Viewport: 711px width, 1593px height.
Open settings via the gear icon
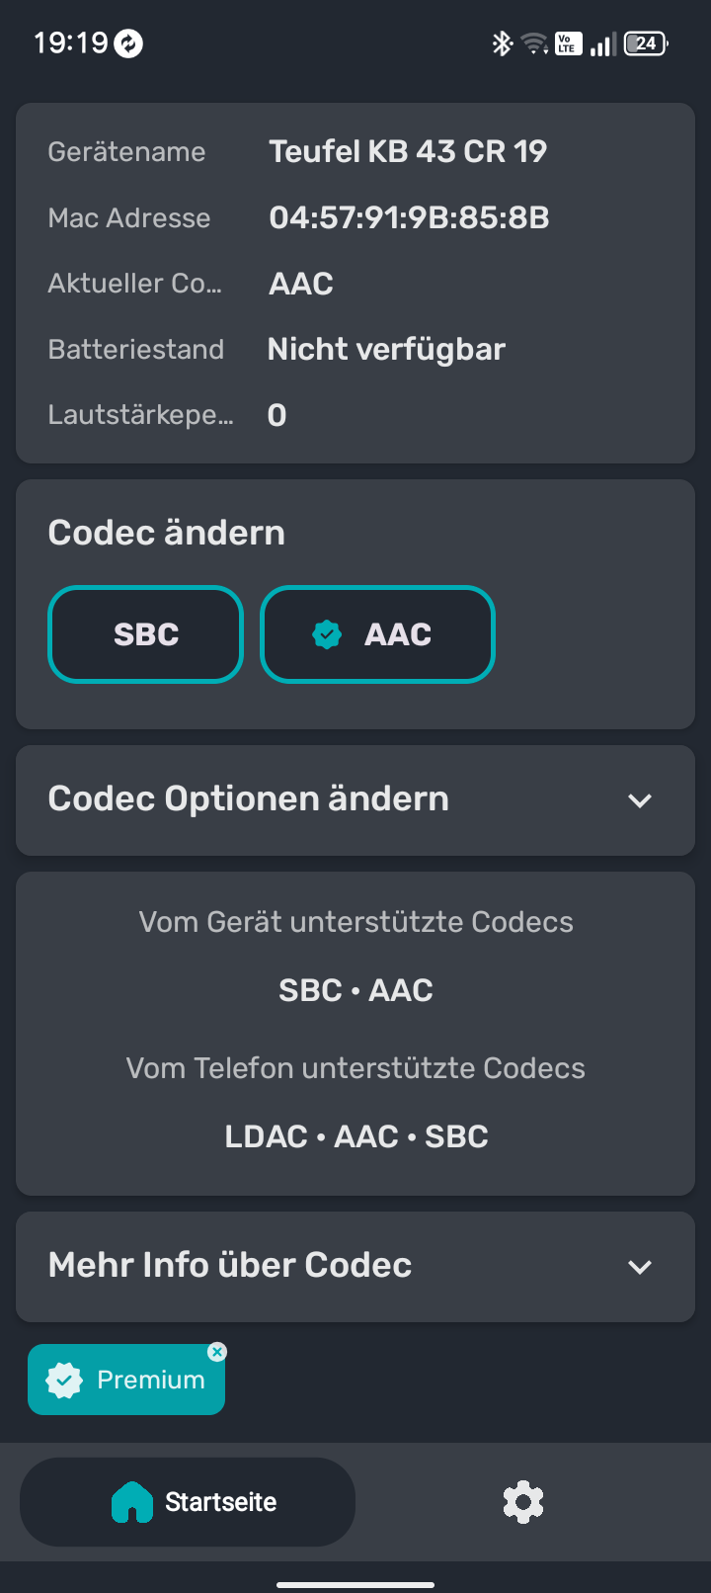coord(523,1502)
